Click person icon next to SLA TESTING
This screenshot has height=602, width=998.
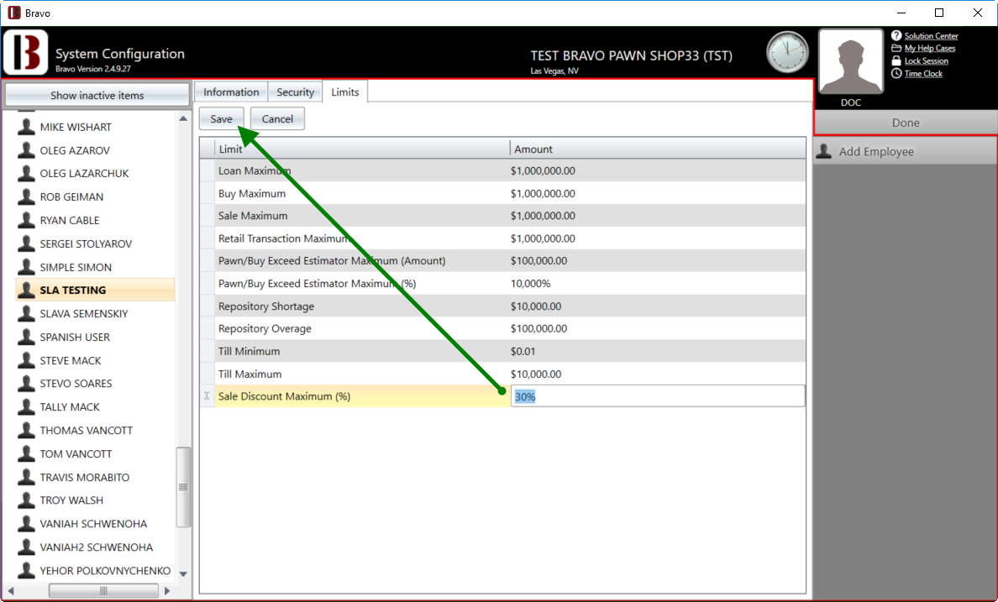tap(26, 290)
